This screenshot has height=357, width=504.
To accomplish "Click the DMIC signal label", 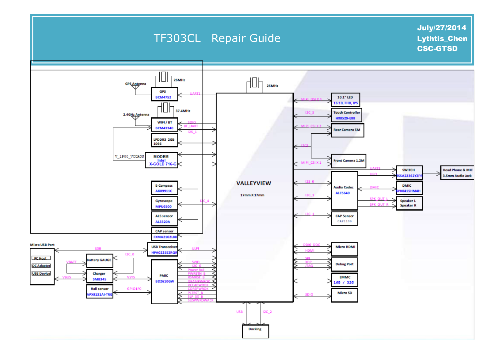I will pyautogui.click(x=374, y=187).
